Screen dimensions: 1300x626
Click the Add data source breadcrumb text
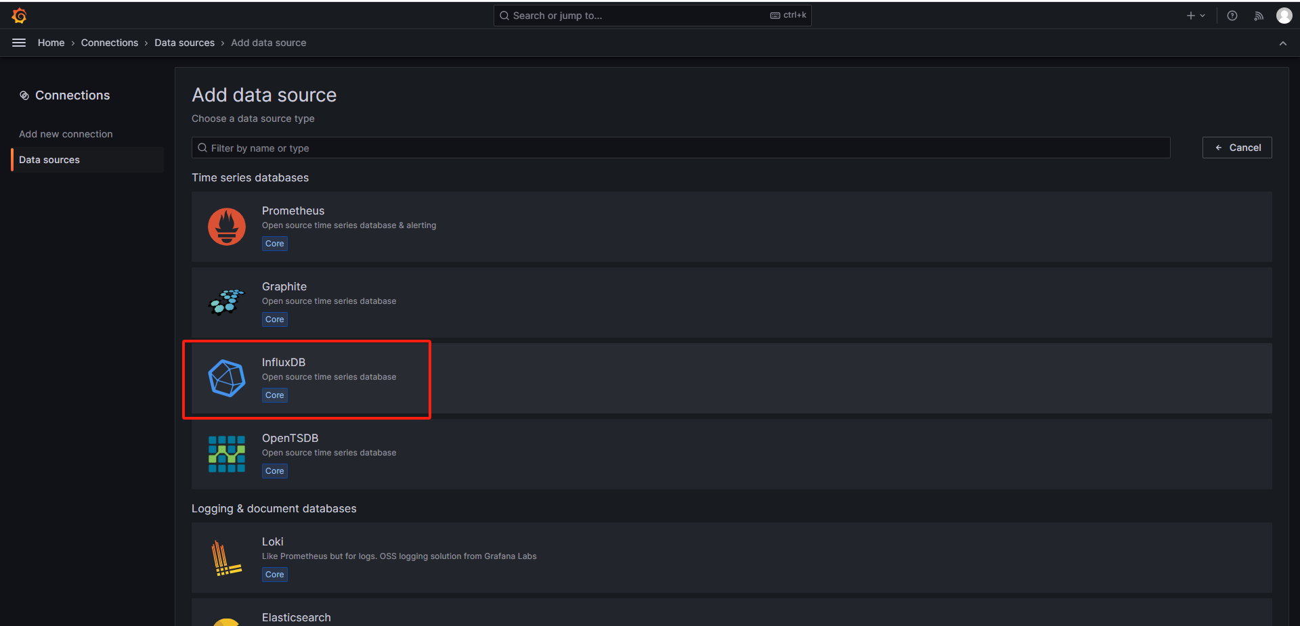click(x=269, y=43)
